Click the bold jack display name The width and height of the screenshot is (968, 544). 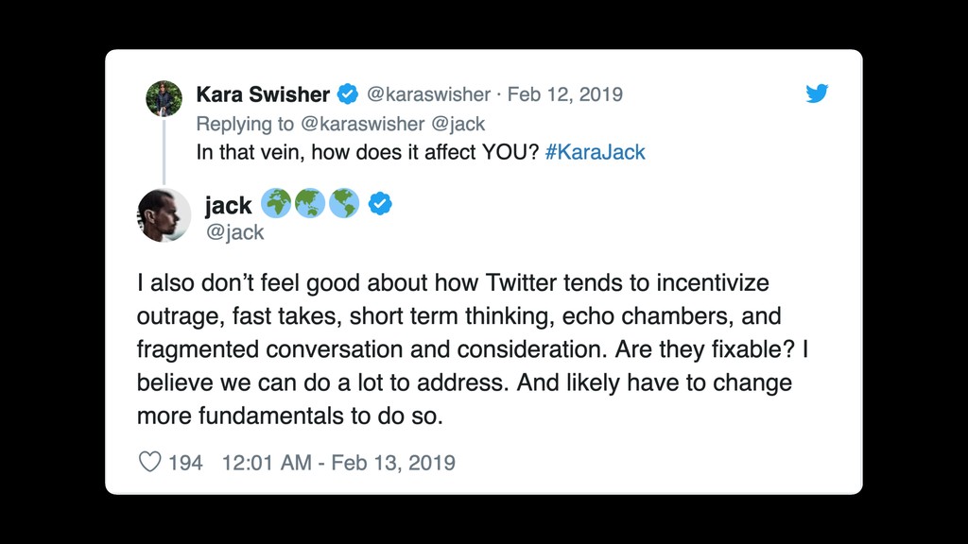click(229, 205)
